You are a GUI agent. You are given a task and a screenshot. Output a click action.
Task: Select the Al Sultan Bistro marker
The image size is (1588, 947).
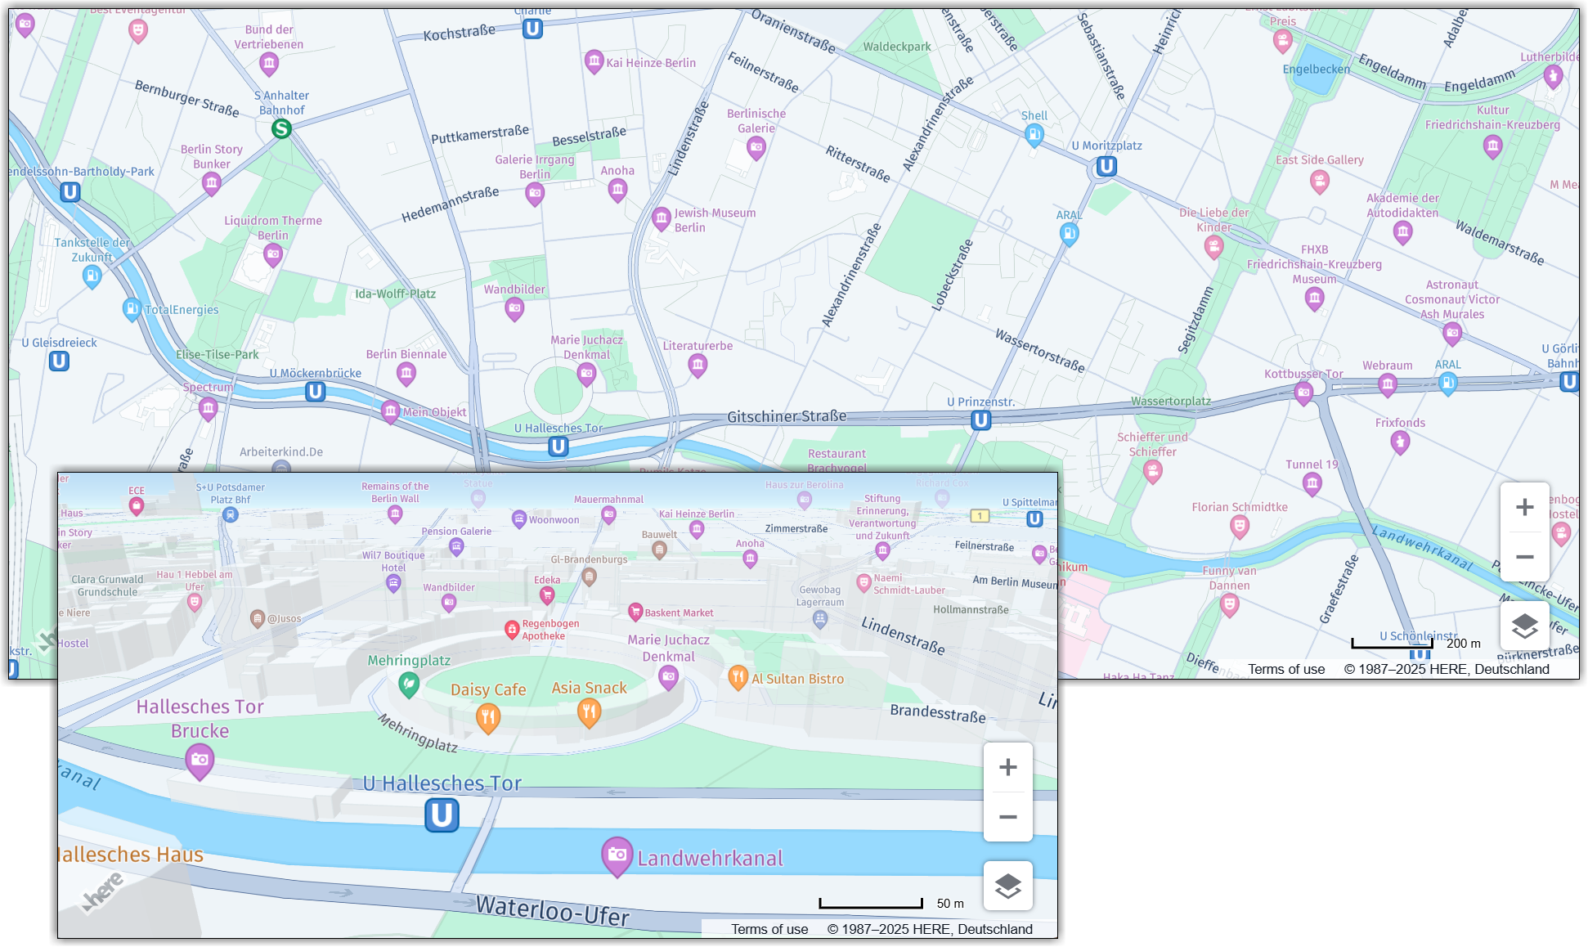click(738, 678)
